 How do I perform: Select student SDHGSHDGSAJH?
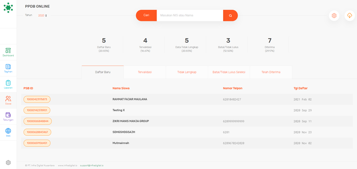(124, 132)
